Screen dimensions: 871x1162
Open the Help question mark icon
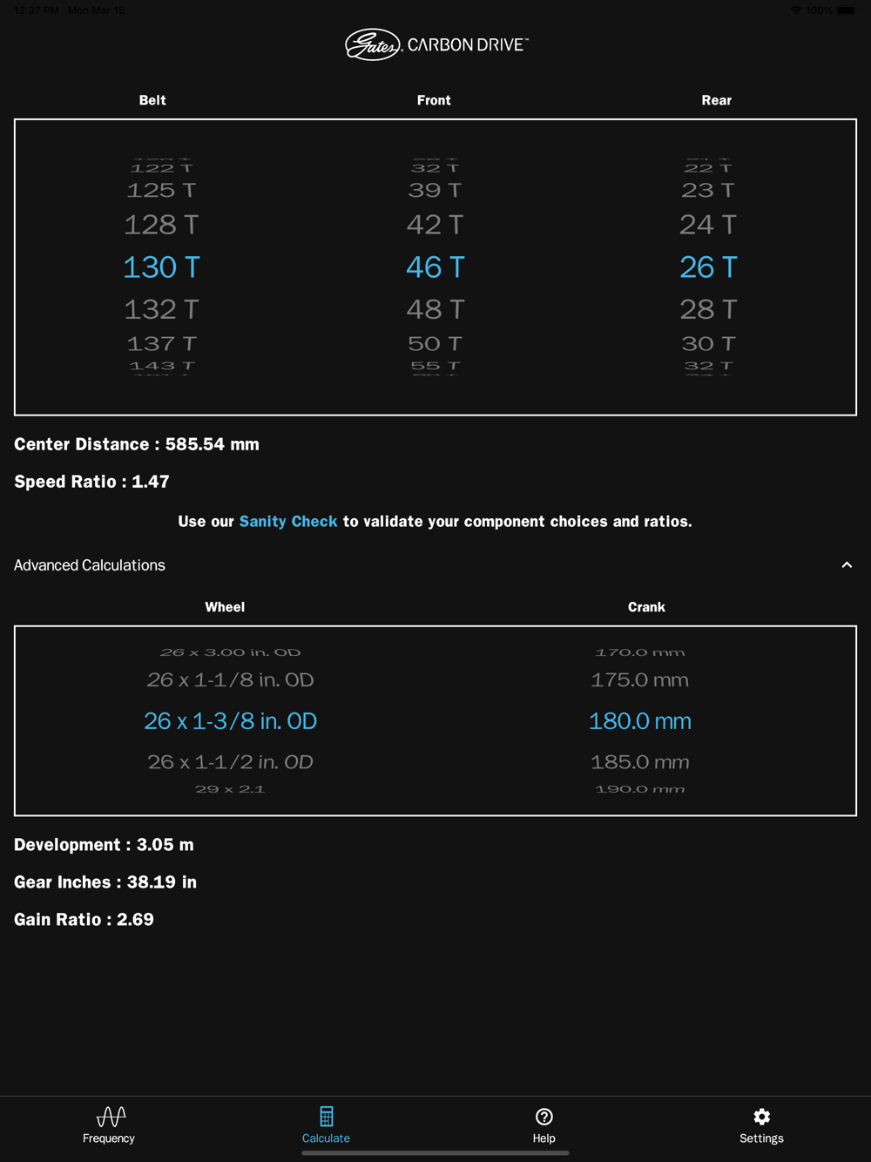point(544,1117)
